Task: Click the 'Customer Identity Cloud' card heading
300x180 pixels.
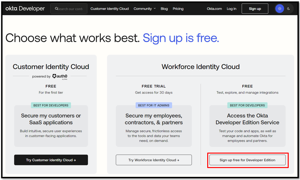Action: click(x=51, y=67)
